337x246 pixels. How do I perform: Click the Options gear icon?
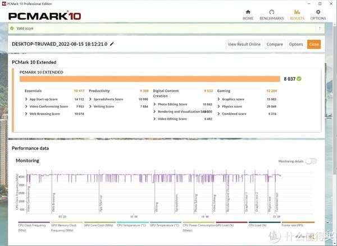click(x=318, y=12)
